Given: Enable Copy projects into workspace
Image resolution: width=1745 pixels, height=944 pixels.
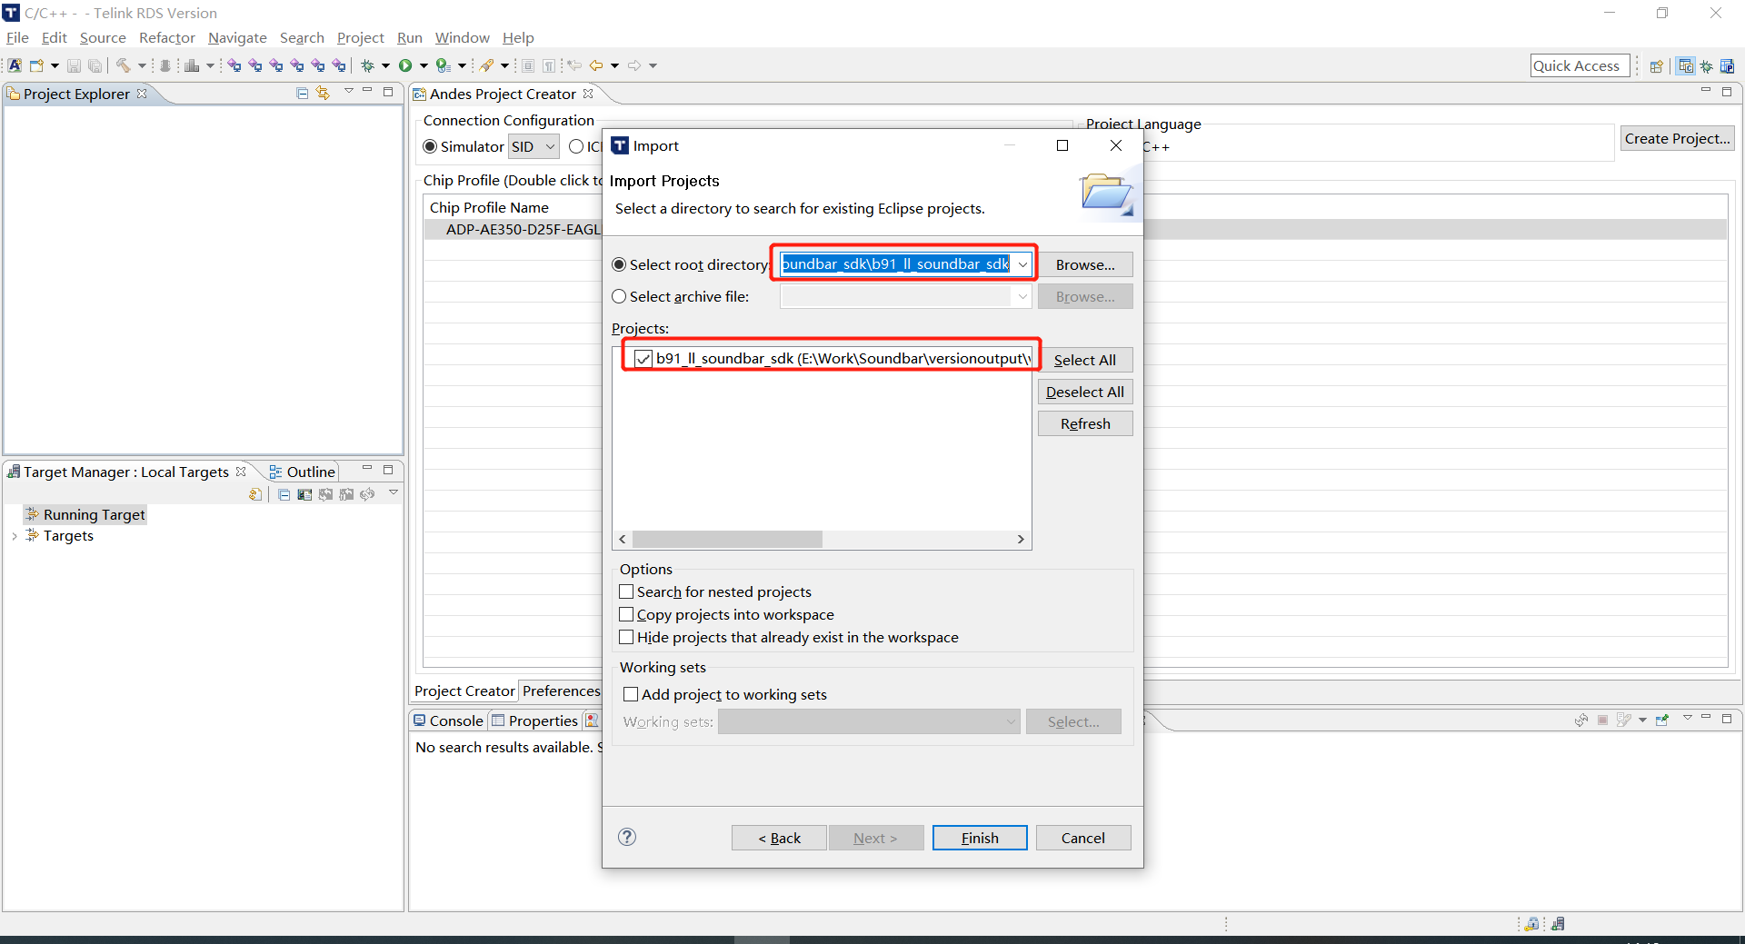Looking at the screenshot, I should pyautogui.click(x=626, y=614).
